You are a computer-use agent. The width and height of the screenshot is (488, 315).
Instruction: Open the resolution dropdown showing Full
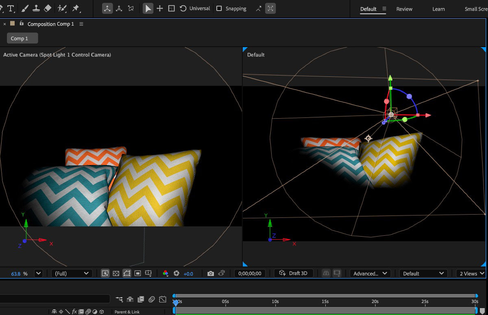pos(72,273)
